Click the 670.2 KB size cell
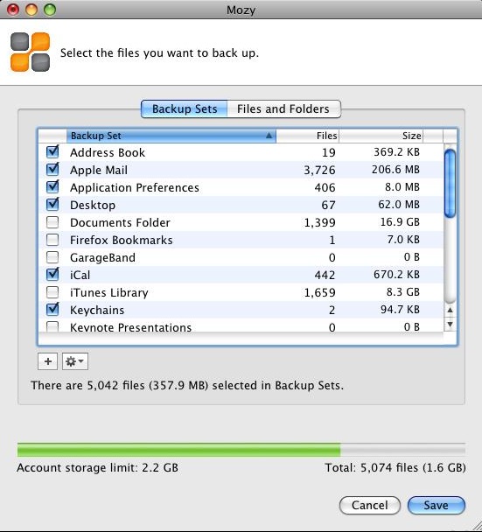 pos(396,275)
